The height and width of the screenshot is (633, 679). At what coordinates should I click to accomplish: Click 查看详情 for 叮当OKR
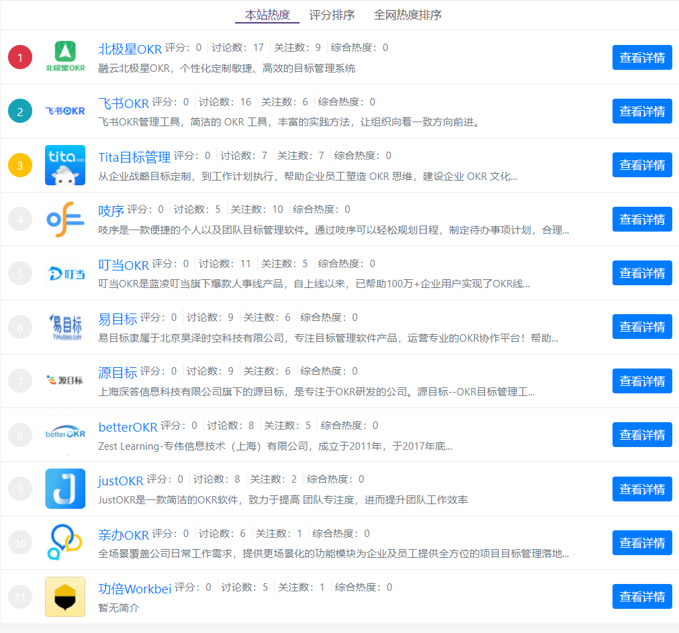pos(642,273)
